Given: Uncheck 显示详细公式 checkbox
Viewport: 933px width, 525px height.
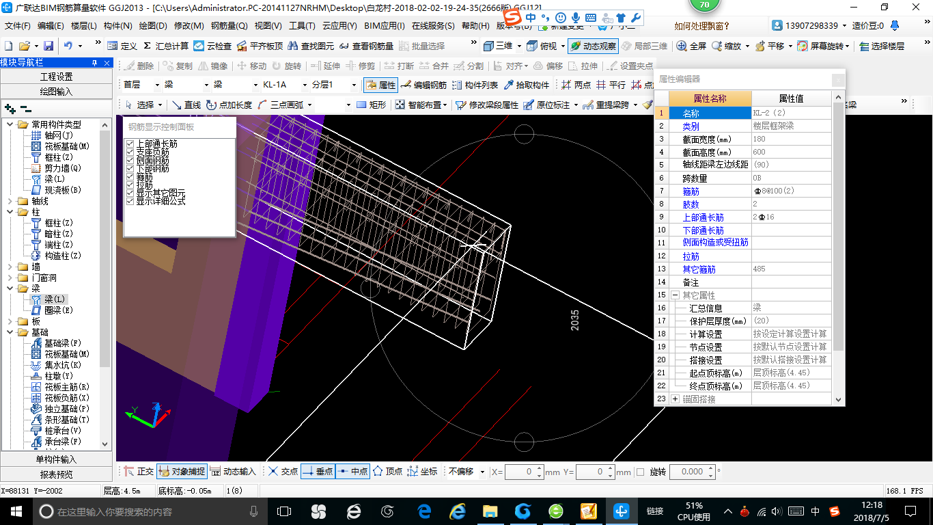Looking at the screenshot, I should [130, 202].
